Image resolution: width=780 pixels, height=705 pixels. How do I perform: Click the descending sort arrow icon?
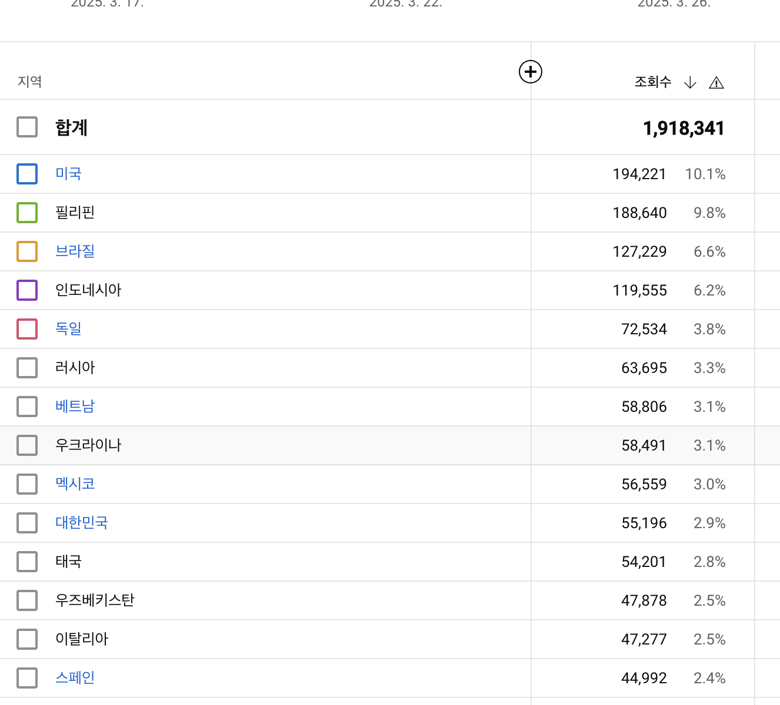coord(690,83)
